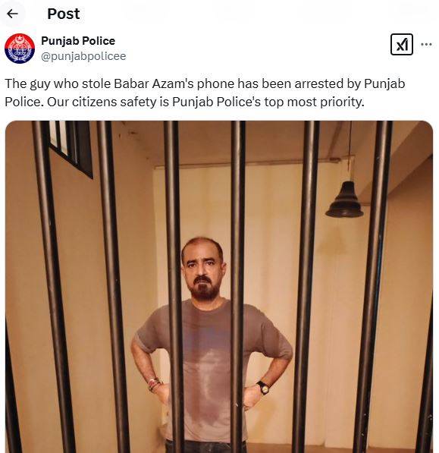Click the Post page heading
Viewport: 439px width, 453px height.
coord(64,14)
